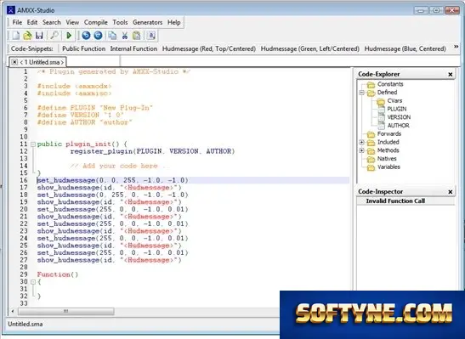Screen dimensions: 465x339
Task: Redo using the blue forward-arrow icon
Action: click(98, 36)
